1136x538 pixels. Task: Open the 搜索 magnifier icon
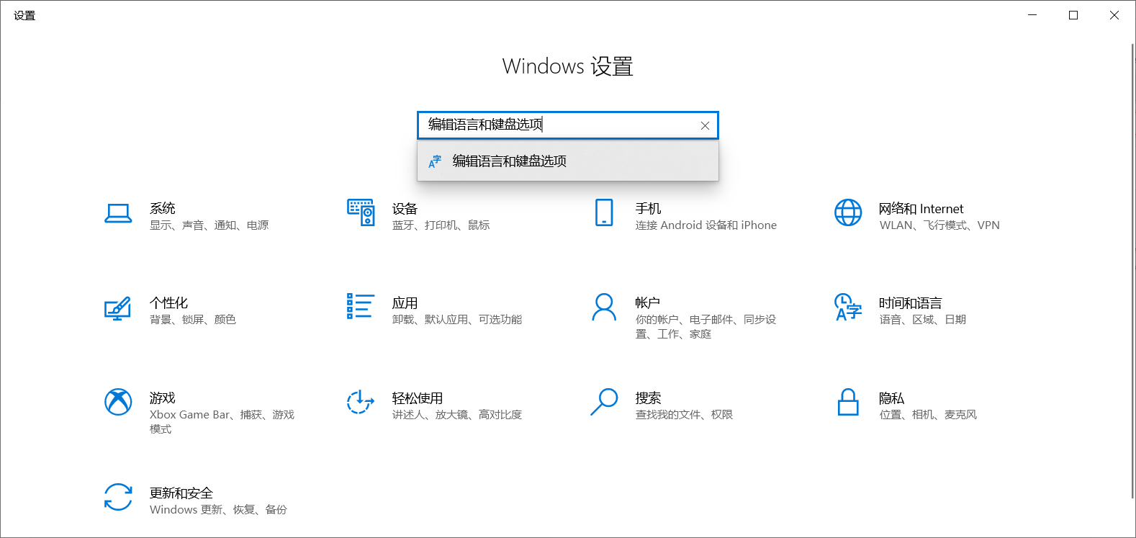[604, 402]
